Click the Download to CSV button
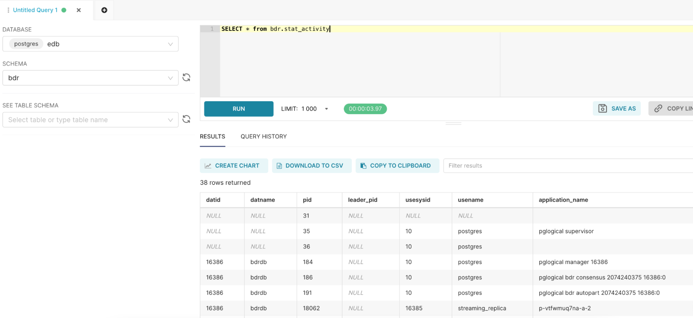Viewport: 693px width, 318px height. [311, 166]
